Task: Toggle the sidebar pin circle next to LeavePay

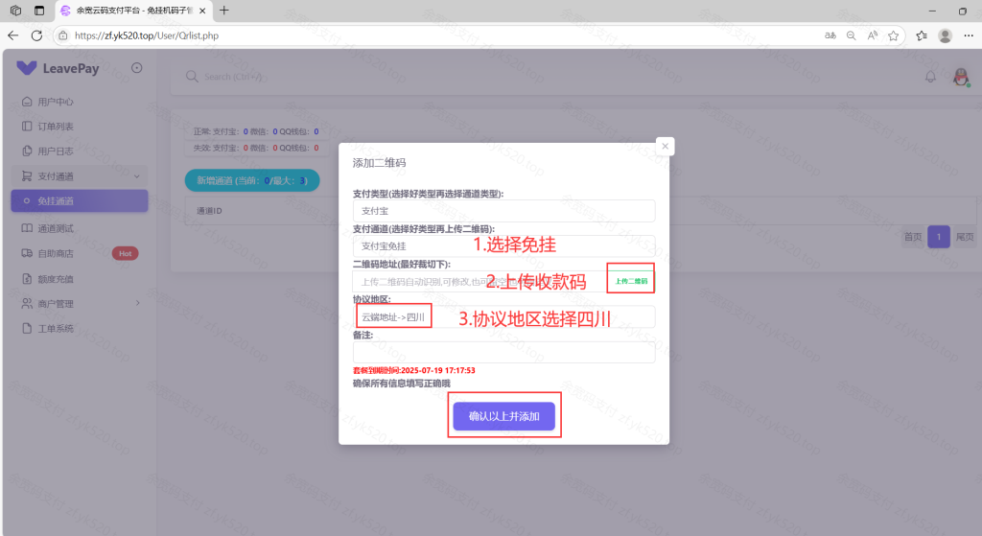Action: point(136,68)
